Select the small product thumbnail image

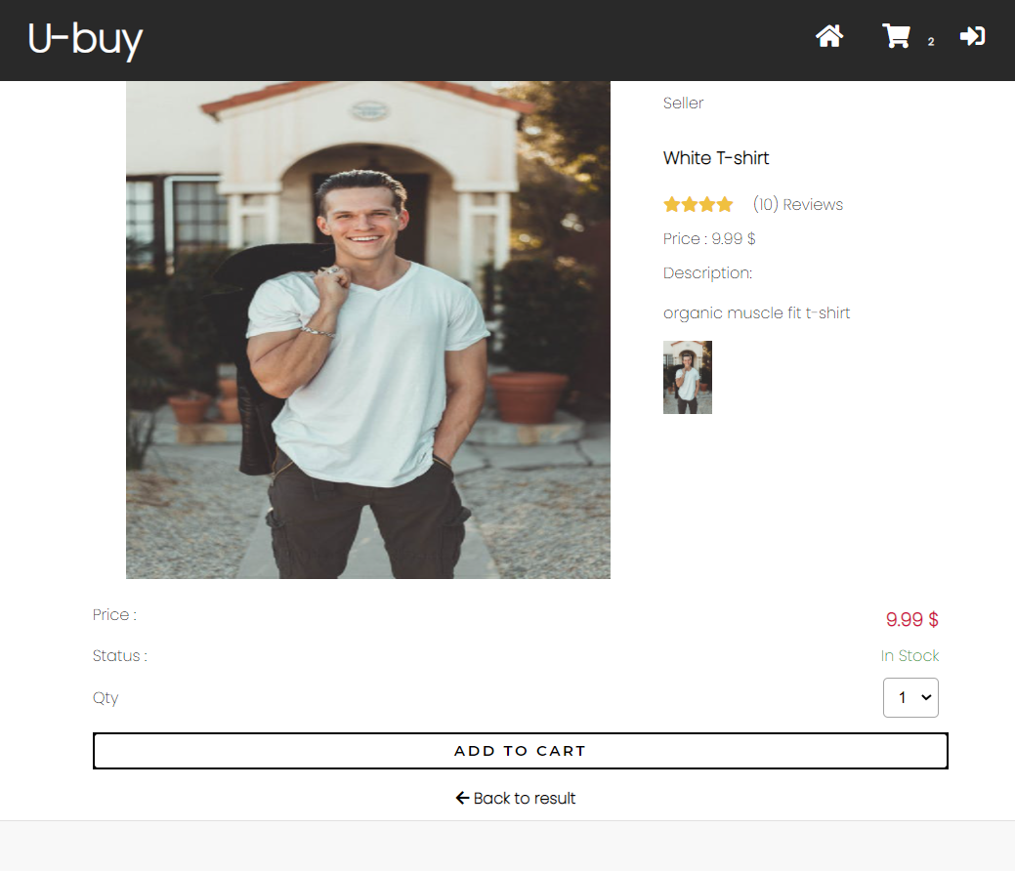(687, 377)
